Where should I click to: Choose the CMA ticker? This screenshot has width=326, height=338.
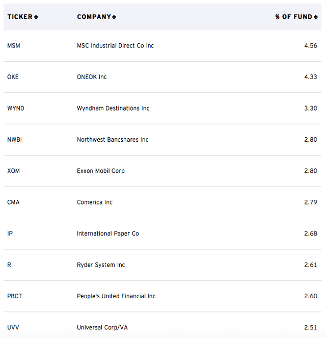[x=13, y=202]
